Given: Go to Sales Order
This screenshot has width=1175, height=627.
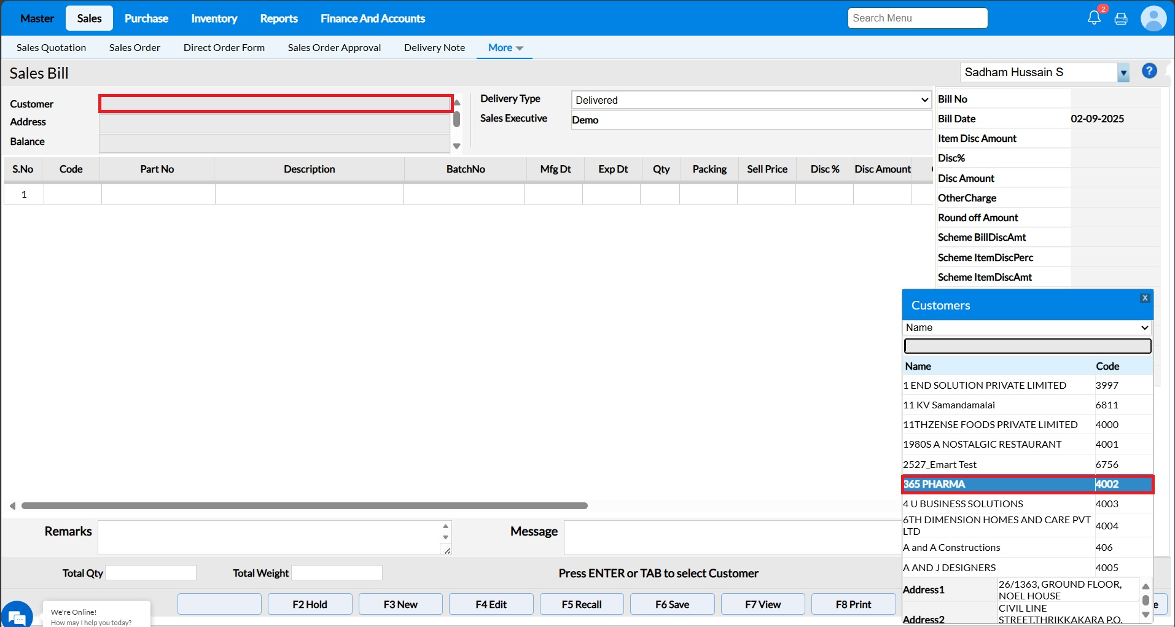Looking at the screenshot, I should tap(135, 48).
